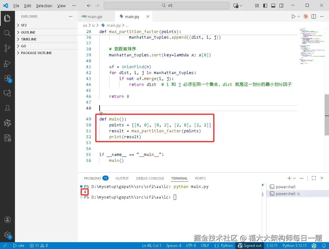
Task: Open Explorer views and more actions ellipsis
Action: point(71,16)
